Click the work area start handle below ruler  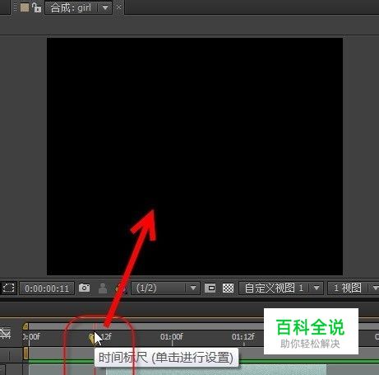pos(25,354)
